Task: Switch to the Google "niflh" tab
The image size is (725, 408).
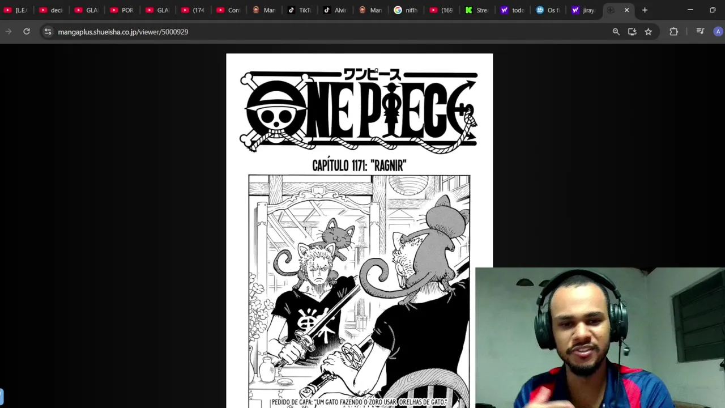Action: click(406, 10)
